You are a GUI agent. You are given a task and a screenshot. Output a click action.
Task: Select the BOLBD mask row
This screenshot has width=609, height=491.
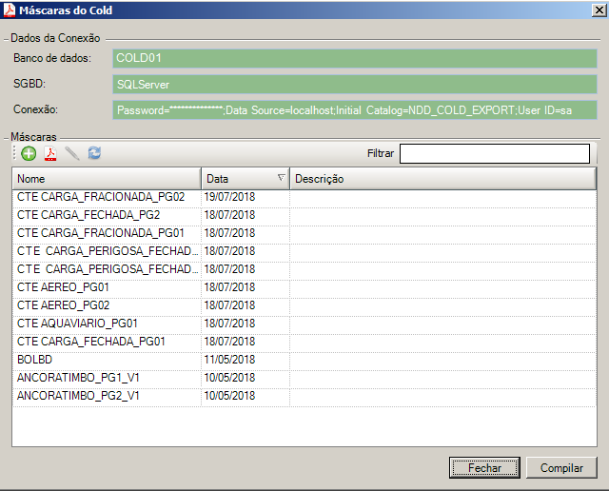click(x=304, y=360)
